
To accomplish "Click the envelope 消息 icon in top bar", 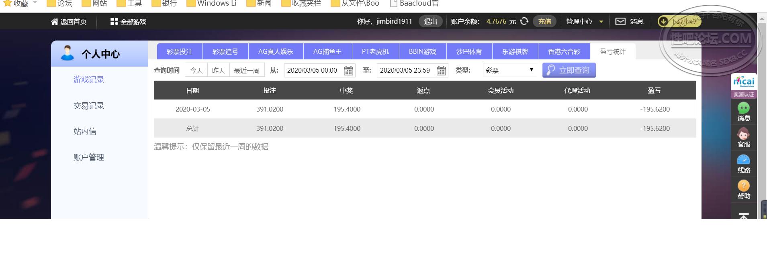I will 620,21.
